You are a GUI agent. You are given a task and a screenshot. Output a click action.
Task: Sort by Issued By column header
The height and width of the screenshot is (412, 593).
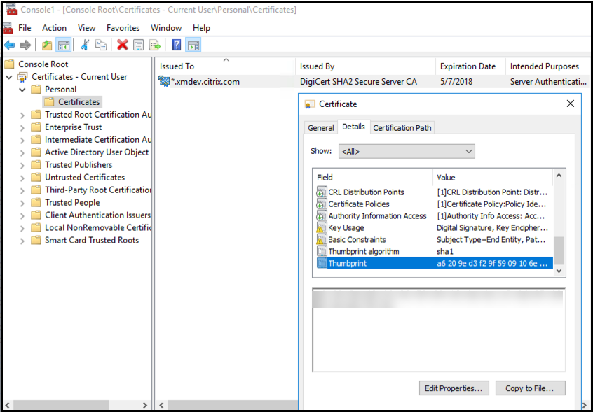366,66
